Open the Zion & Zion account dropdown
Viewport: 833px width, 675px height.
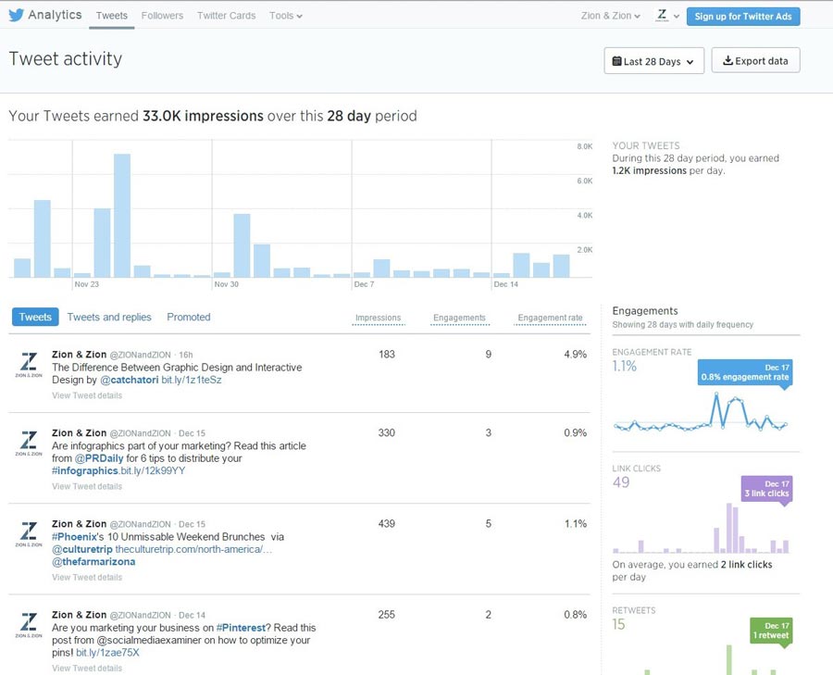click(x=611, y=16)
